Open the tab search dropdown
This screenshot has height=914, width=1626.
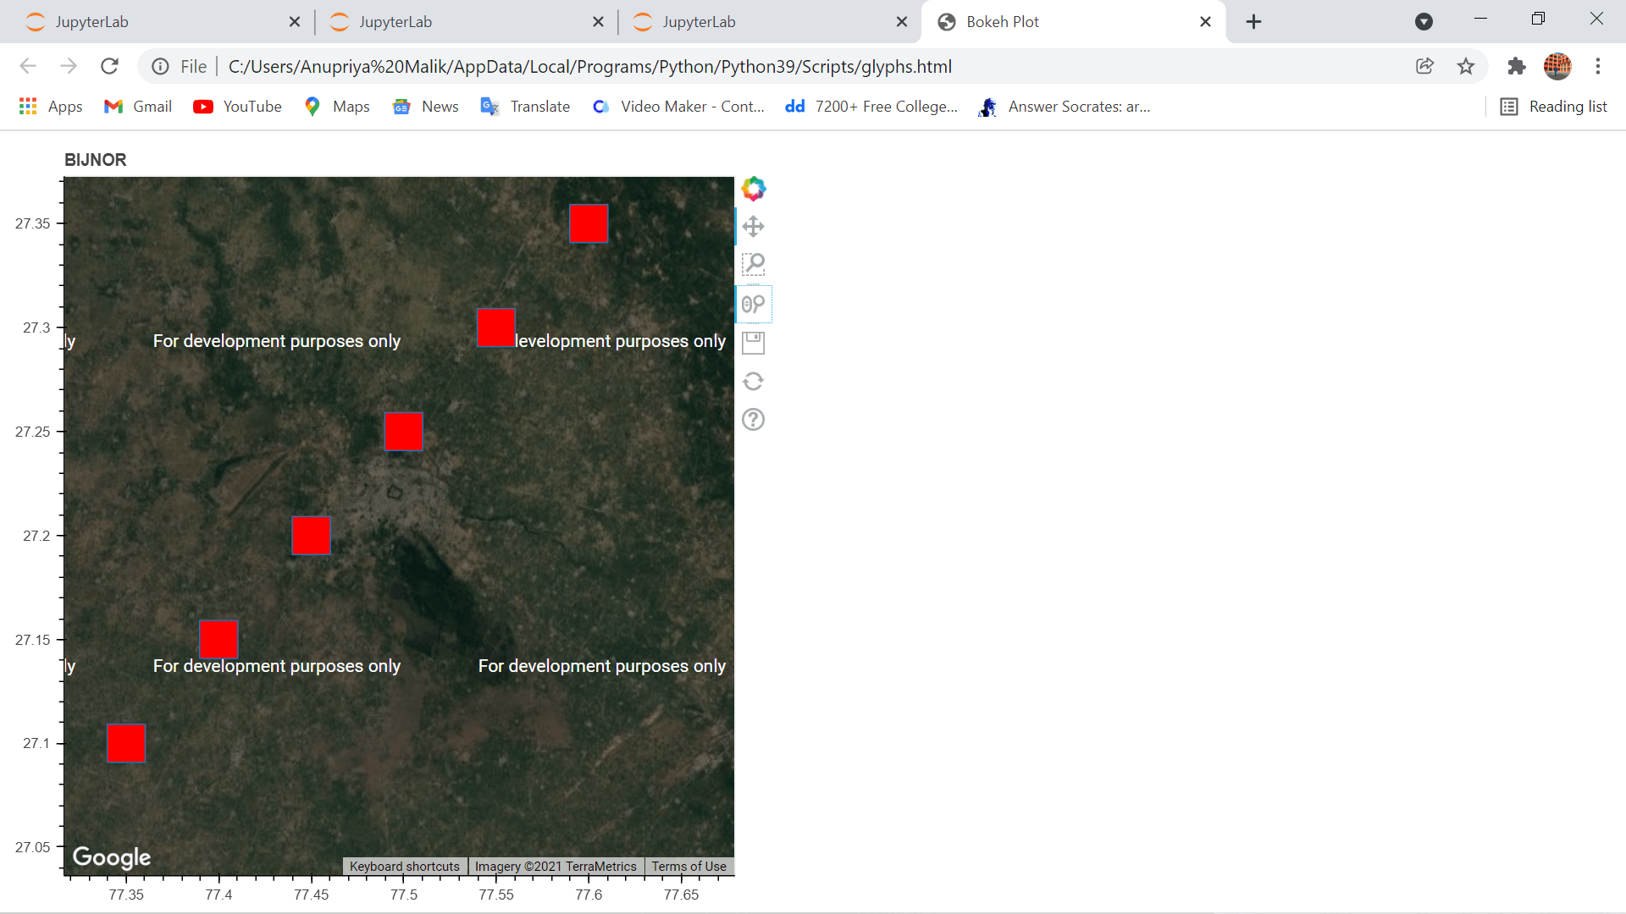point(1424,22)
